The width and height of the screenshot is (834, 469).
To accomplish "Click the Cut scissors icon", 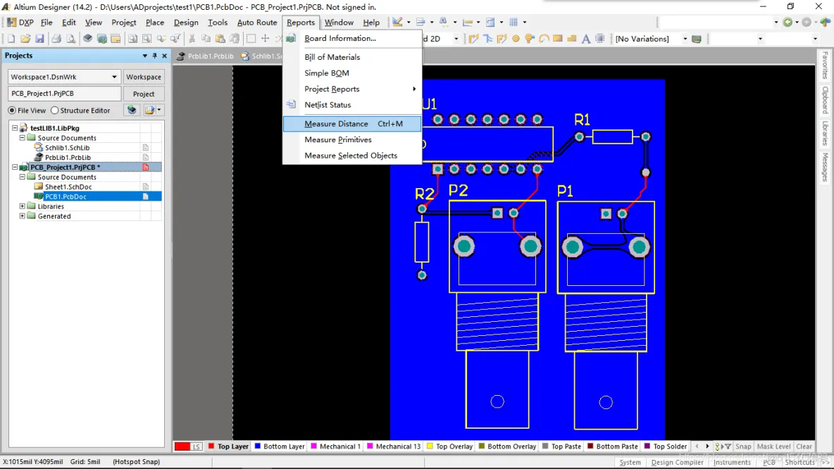I will click(x=192, y=38).
